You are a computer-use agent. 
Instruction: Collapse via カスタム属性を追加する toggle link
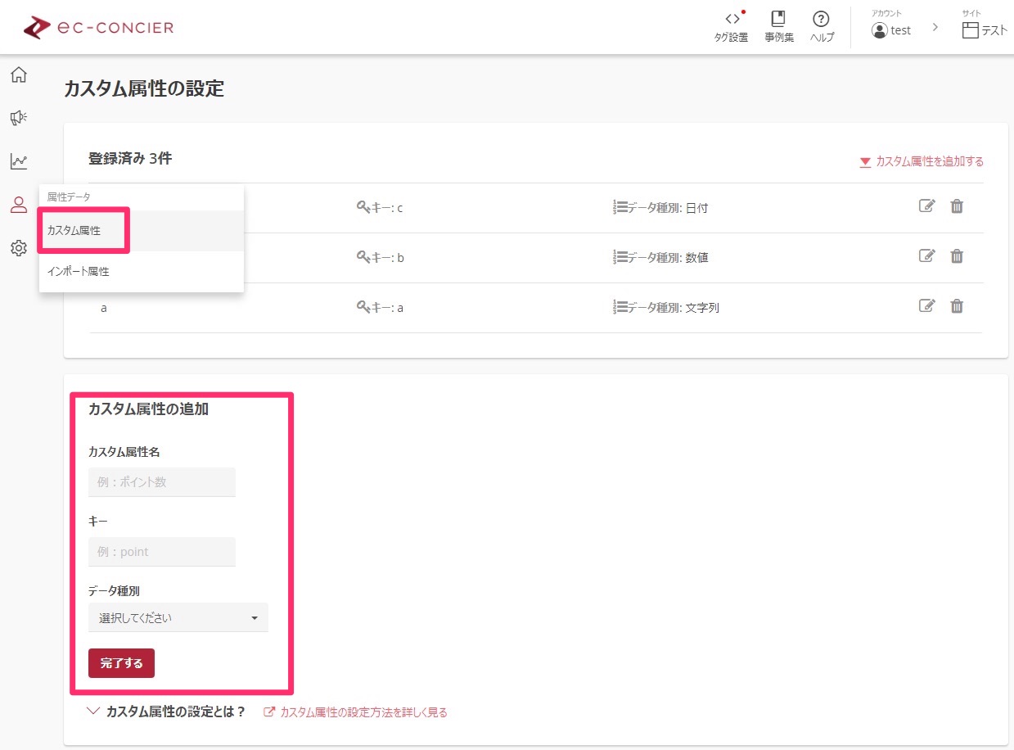(x=922, y=162)
